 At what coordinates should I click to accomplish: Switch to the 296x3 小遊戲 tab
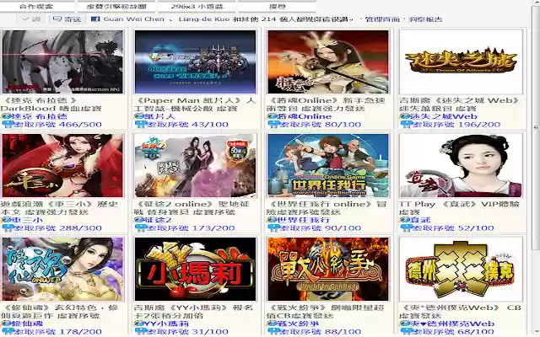197,6
